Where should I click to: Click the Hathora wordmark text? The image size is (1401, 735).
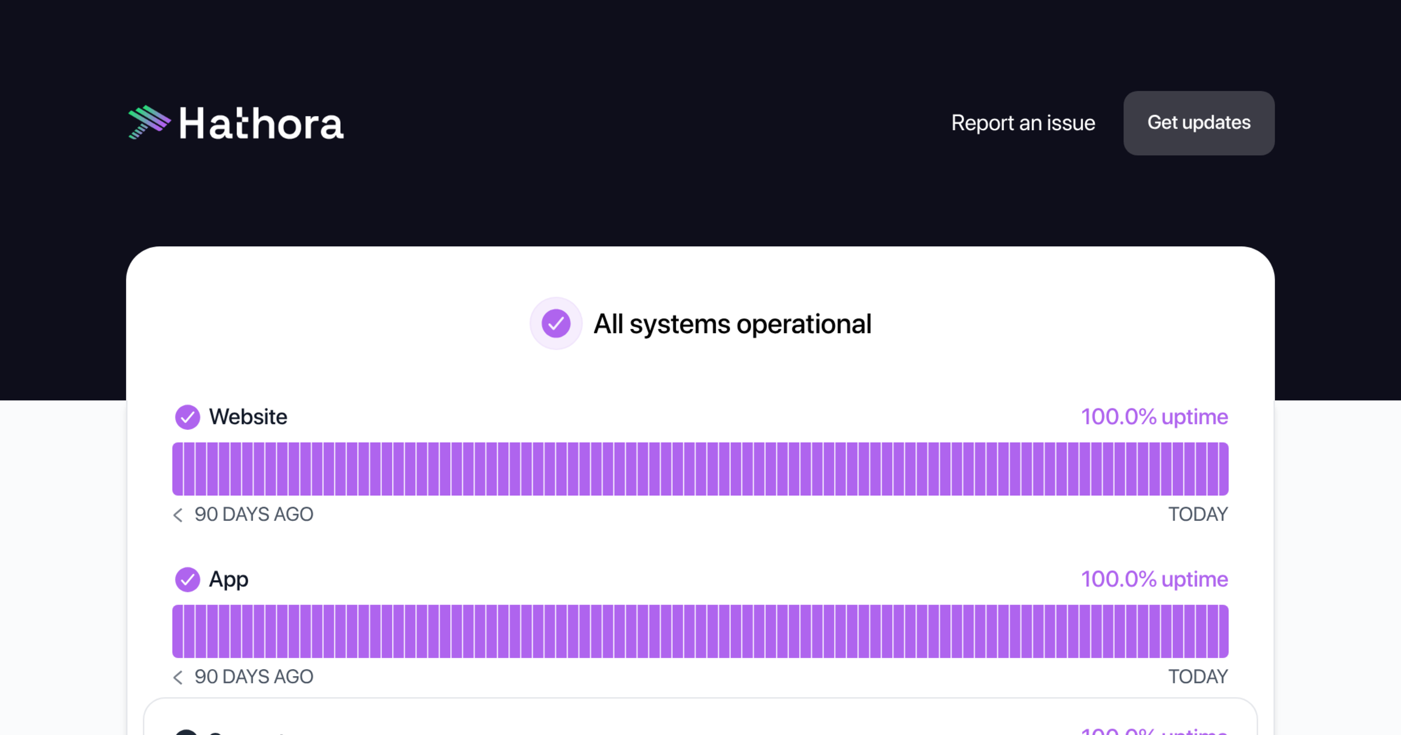coord(261,124)
